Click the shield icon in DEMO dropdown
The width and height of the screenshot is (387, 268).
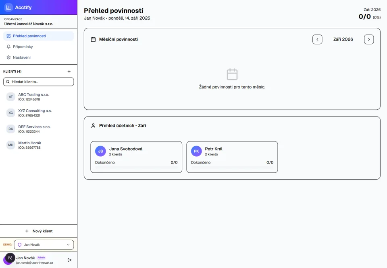(20, 245)
